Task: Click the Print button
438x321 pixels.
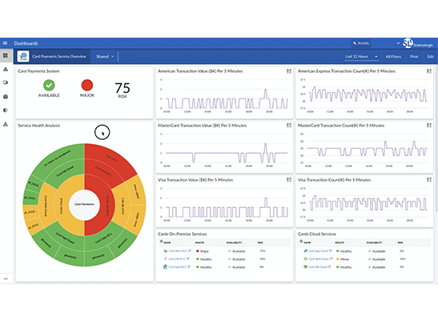Action: tap(414, 56)
